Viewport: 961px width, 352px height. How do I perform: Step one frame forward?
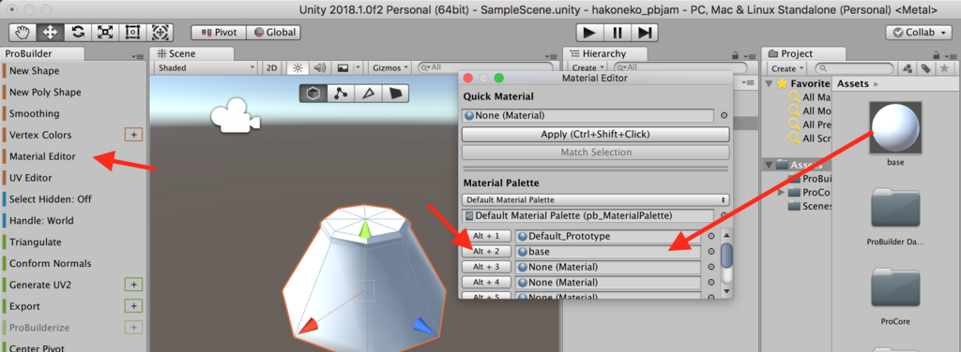pos(645,33)
